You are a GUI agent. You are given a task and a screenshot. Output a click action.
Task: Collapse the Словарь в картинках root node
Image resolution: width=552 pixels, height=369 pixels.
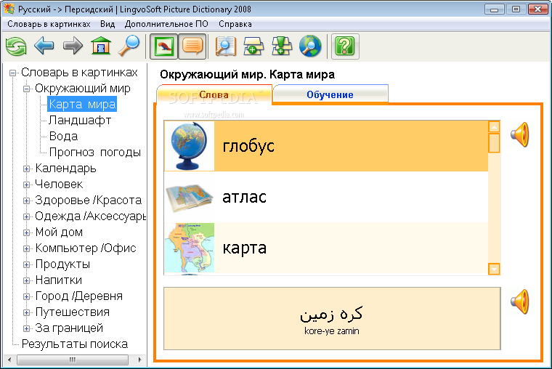click(13, 73)
